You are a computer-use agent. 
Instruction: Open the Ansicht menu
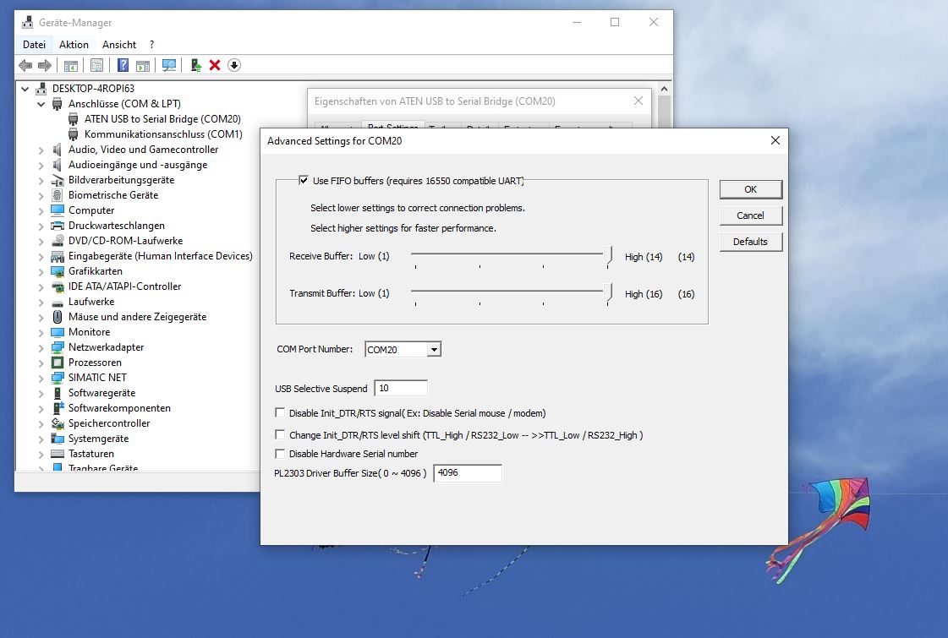point(118,44)
